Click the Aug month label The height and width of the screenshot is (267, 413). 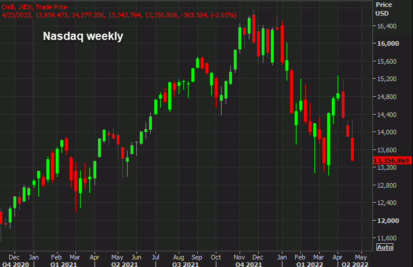[x=179, y=257]
